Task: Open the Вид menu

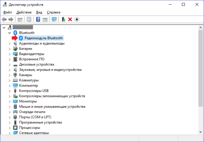Action: click(39, 12)
